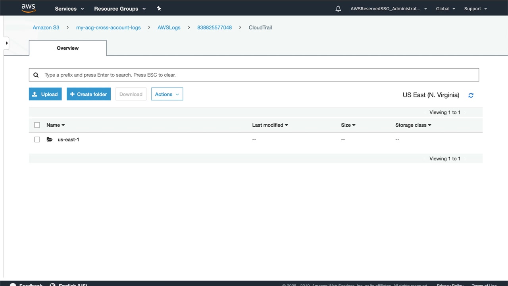Click the Download button
The width and height of the screenshot is (508, 286).
point(131,94)
